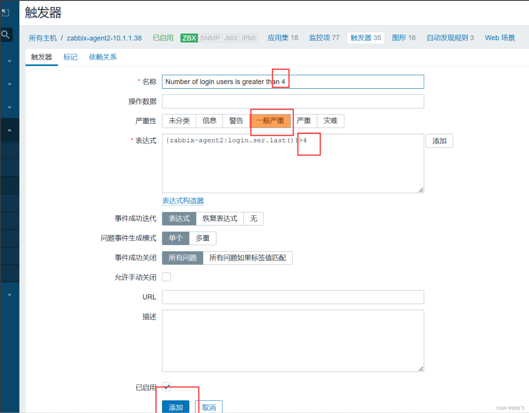Click the sidebar collapse icon at top left

[x=5, y=12]
